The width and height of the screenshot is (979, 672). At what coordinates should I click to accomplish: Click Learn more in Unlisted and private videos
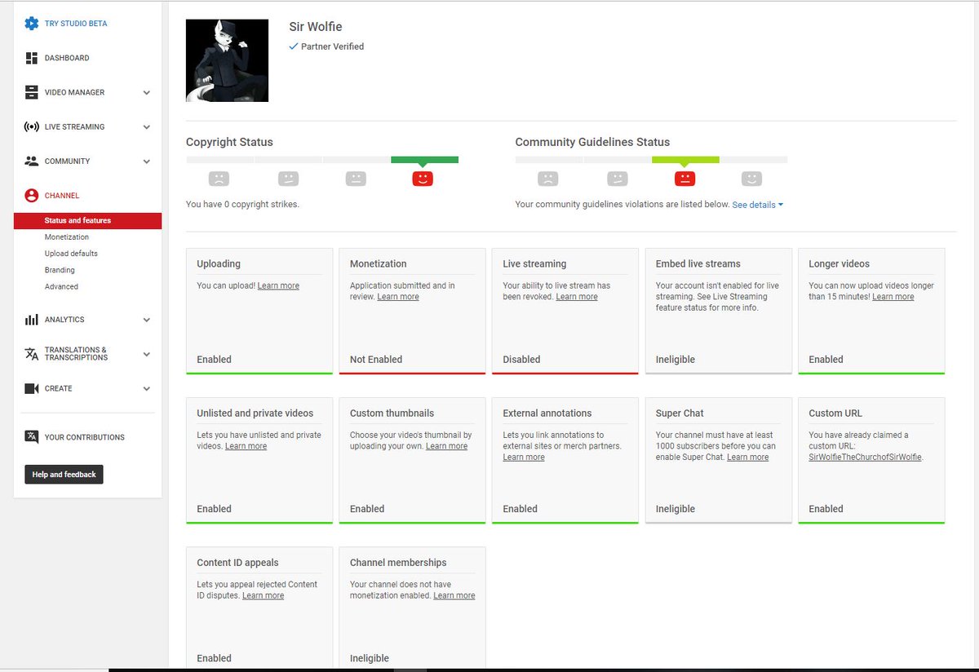coord(246,446)
